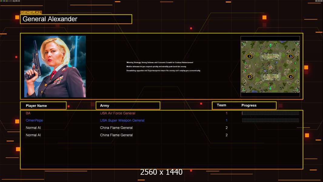
Task: Click team number 1 for OmenPepe
Action: (226, 120)
